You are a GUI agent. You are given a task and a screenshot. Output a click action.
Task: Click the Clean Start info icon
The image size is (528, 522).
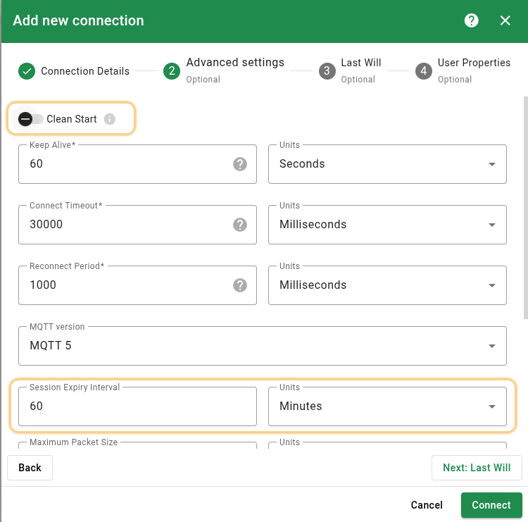(x=110, y=119)
